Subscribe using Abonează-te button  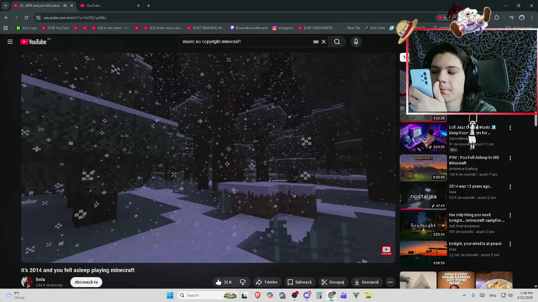click(x=86, y=282)
